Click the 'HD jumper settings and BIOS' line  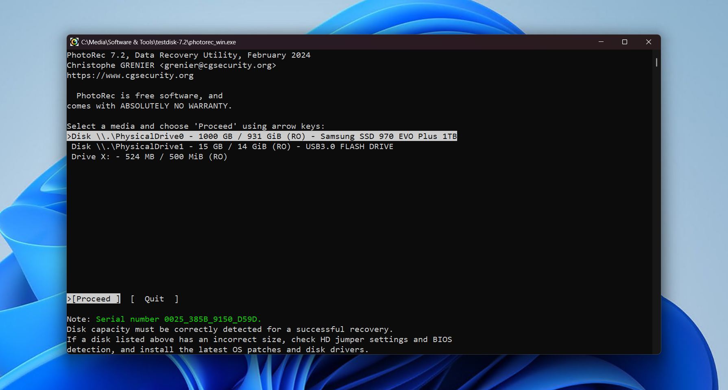click(x=259, y=340)
